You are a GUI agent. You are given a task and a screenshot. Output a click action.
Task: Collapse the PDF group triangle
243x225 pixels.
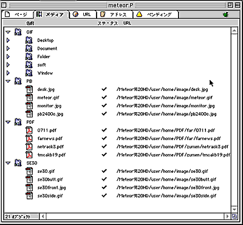tap(8, 122)
